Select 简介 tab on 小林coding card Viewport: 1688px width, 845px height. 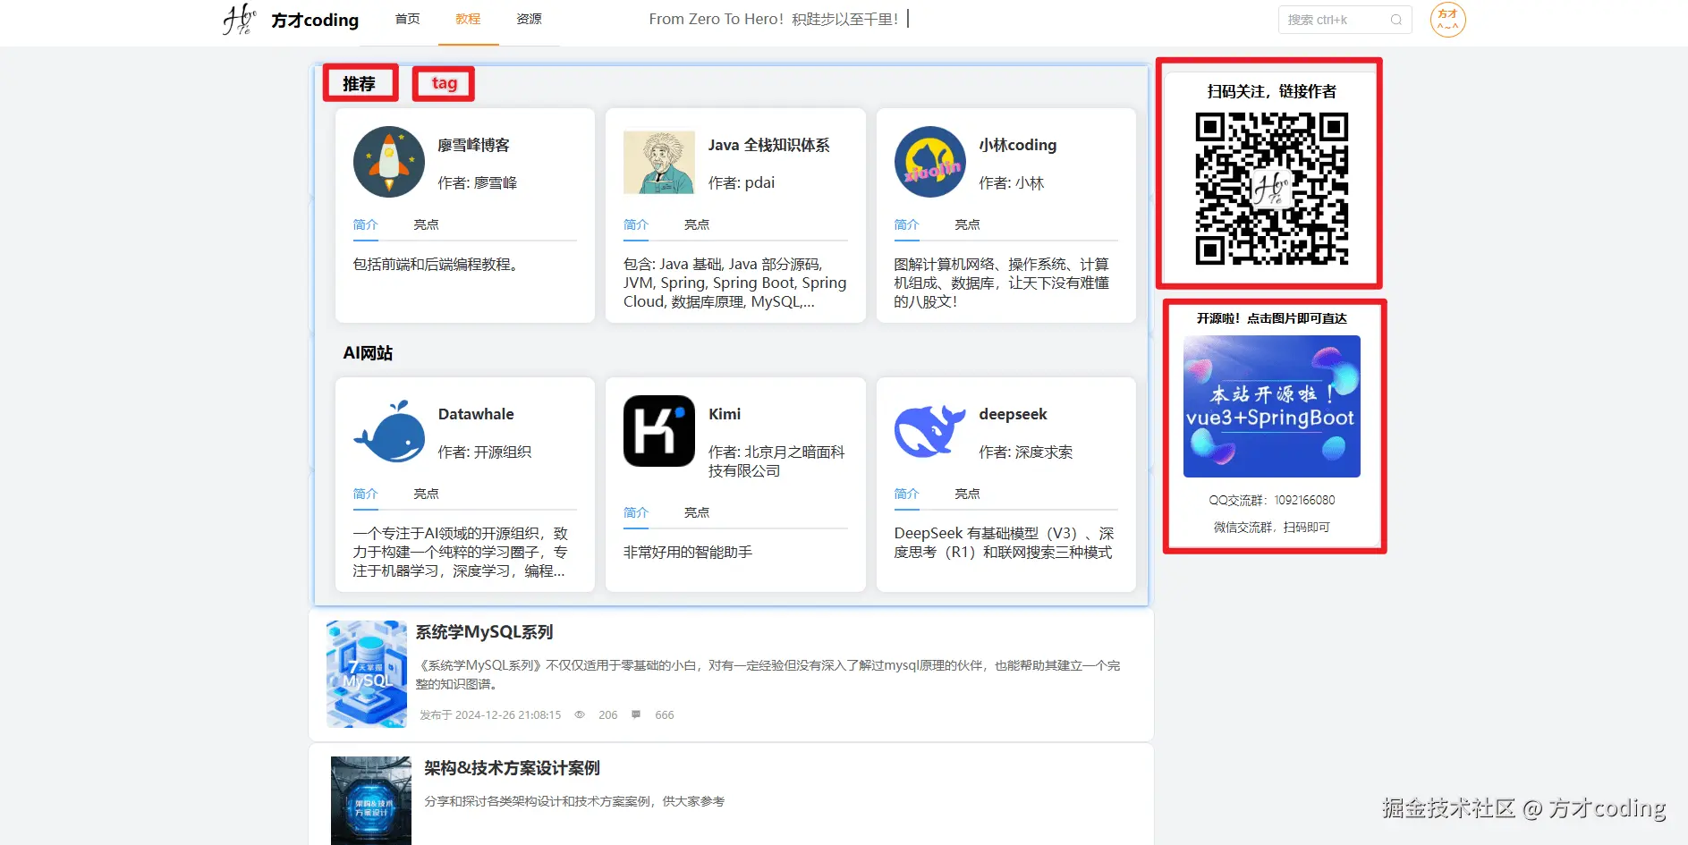[x=906, y=224]
